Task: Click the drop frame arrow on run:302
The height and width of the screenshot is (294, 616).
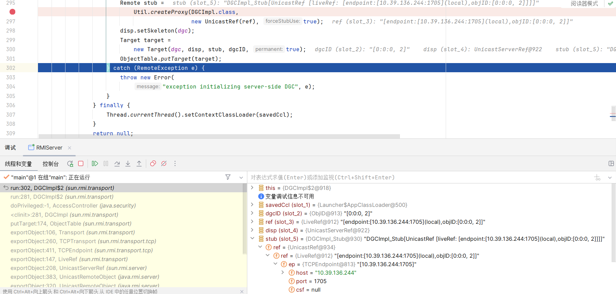Action: (6, 188)
